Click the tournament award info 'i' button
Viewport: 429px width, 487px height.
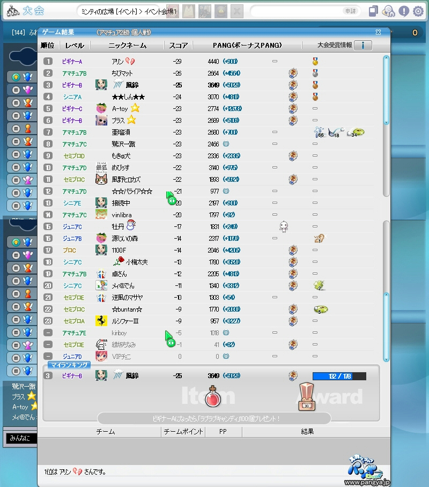click(363, 45)
